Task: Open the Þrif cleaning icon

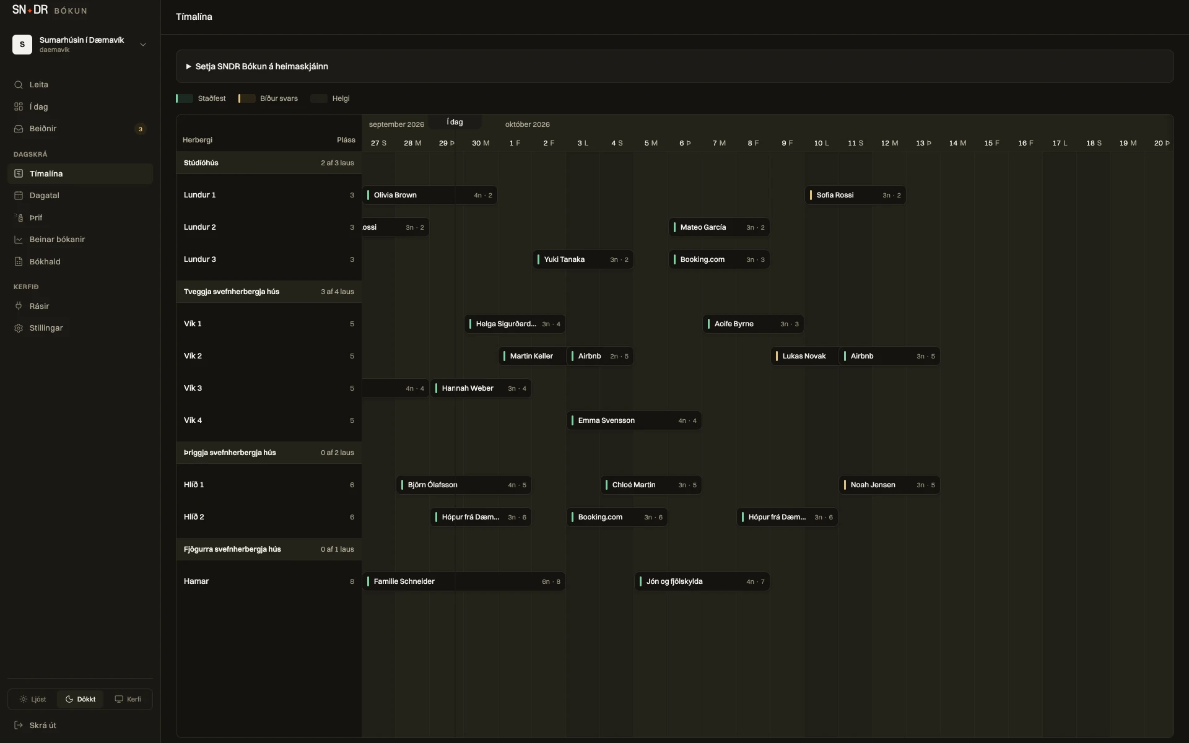Action: (x=19, y=217)
